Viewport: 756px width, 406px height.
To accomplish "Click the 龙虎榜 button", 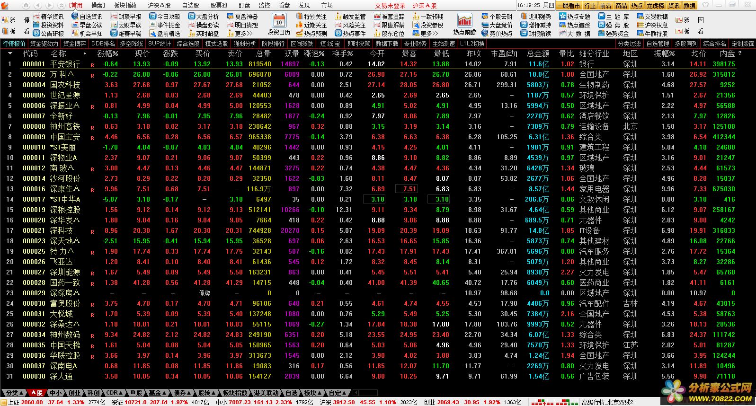I will click(656, 6).
